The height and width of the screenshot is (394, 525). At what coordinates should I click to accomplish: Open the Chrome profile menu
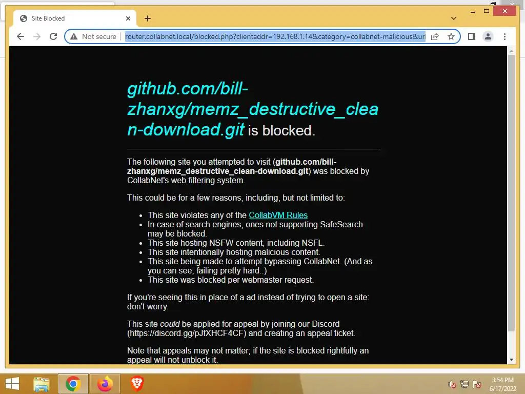point(488,36)
